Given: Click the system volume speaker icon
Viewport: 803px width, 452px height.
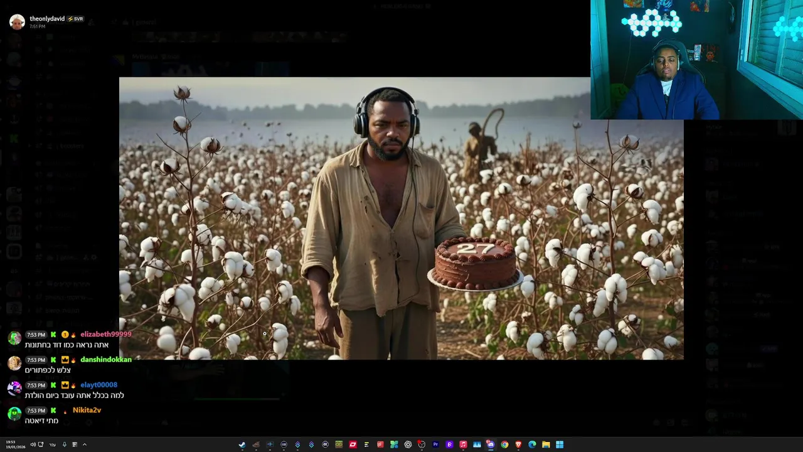Looking at the screenshot, I should 33,444.
